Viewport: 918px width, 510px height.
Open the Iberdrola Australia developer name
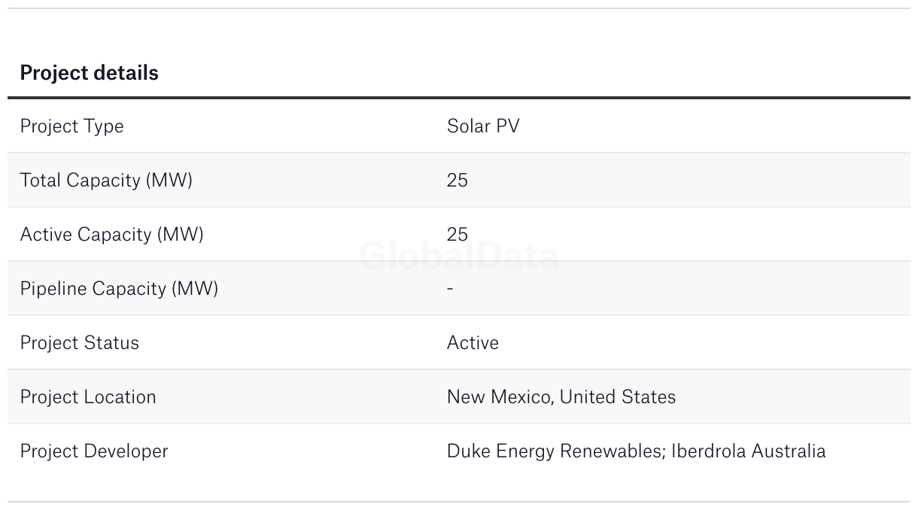pos(748,451)
